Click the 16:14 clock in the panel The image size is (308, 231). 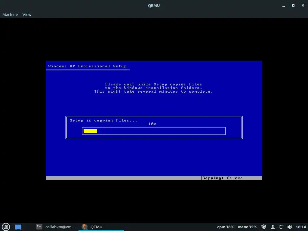301,227
